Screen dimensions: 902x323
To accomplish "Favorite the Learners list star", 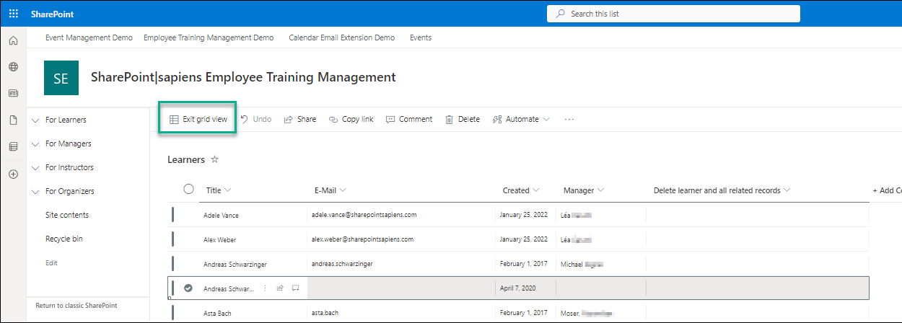I will point(214,159).
